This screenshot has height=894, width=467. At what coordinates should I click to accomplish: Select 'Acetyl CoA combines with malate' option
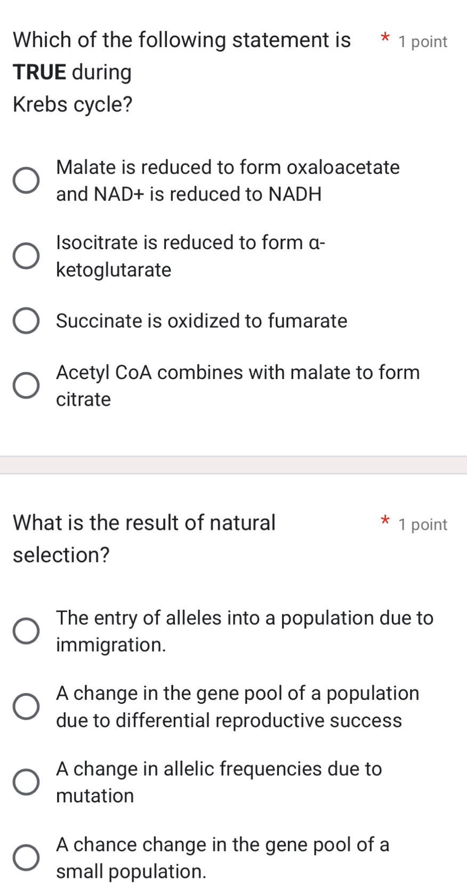pyautogui.click(x=26, y=385)
